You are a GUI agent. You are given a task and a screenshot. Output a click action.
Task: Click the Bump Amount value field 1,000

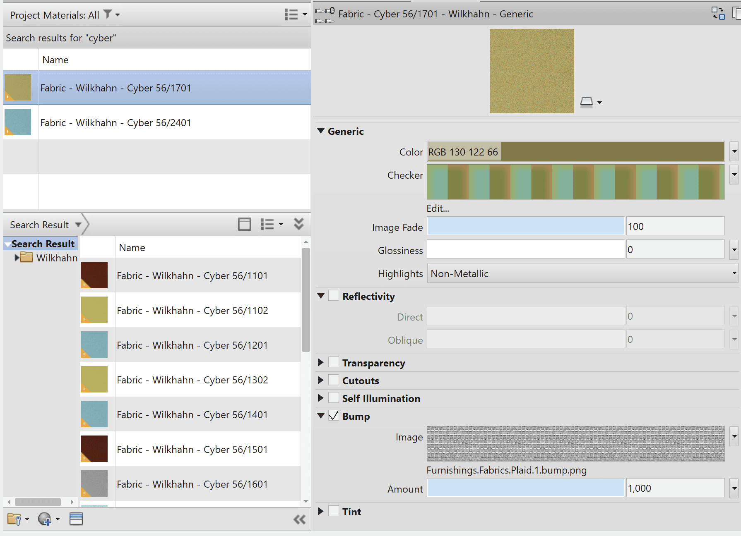tap(675, 488)
